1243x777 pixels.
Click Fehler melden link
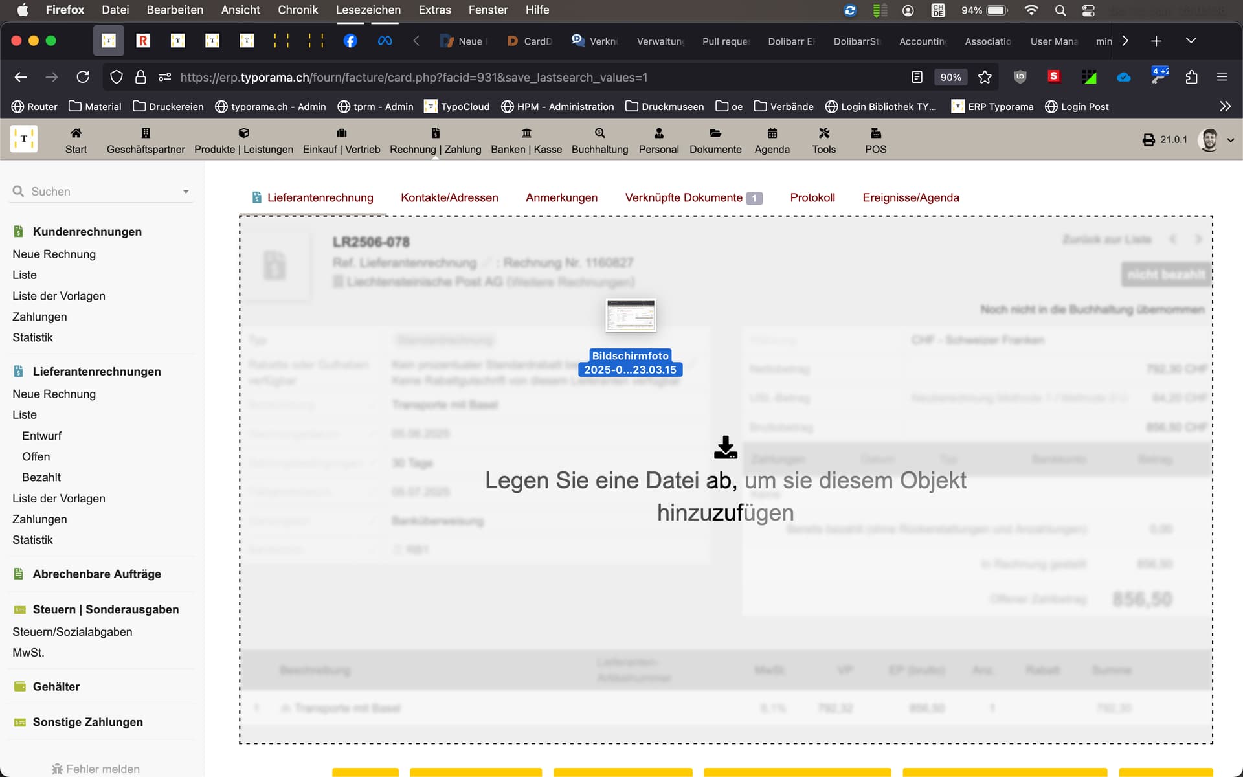96,769
